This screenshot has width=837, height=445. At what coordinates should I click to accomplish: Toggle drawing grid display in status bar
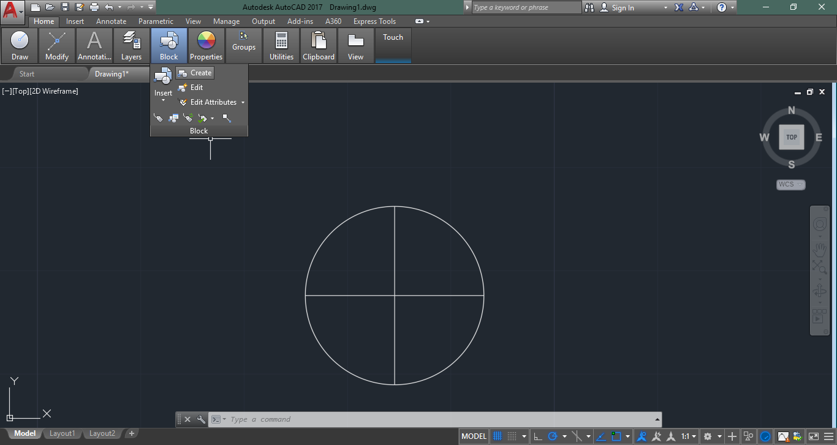tap(498, 436)
